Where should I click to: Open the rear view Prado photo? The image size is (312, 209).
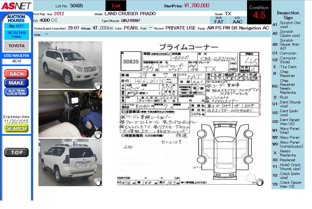[70, 162]
